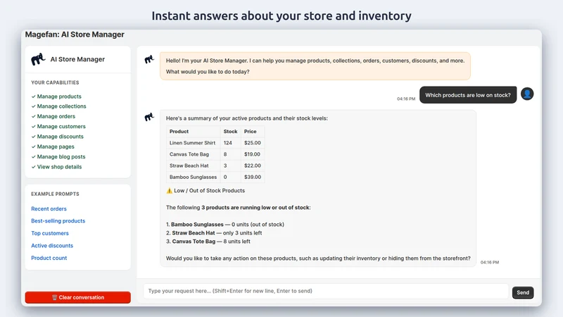Click the Price column header

click(253, 132)
